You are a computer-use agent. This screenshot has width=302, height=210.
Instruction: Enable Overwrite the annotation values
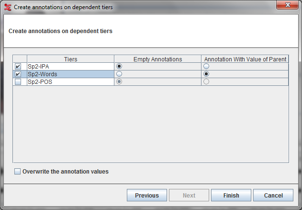pyautogui.click(x=18, y=172)
